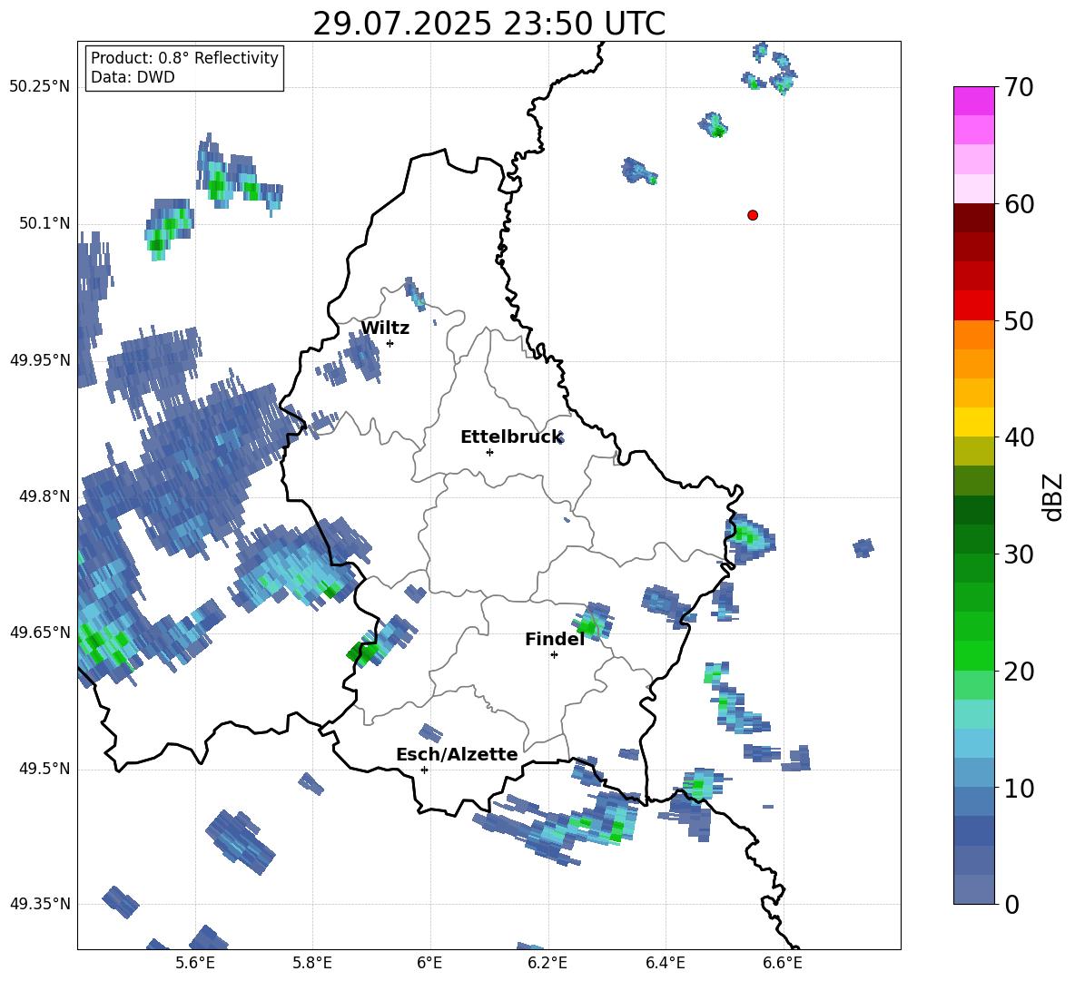Click the dark green echo cell west of Findel

click(361, 652)
